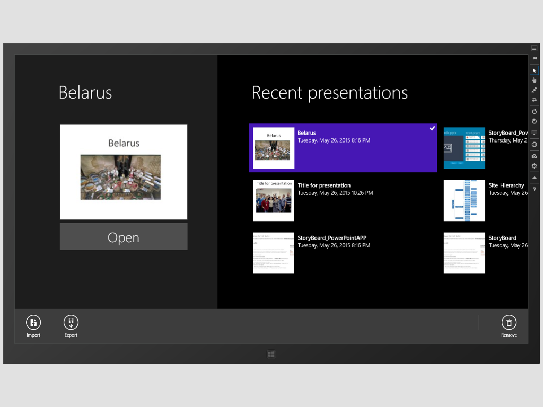Open screenshot settings via the gear icon
543x407 pixels.
[x=534, y=166]
